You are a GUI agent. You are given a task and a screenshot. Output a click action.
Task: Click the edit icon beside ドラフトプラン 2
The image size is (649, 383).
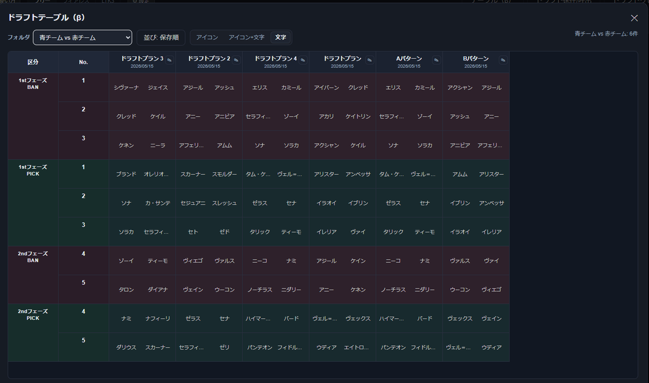[236, 60]
